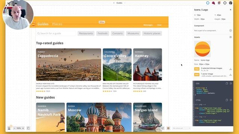Open the user avatar in top bar

click(x=230, y=3)
